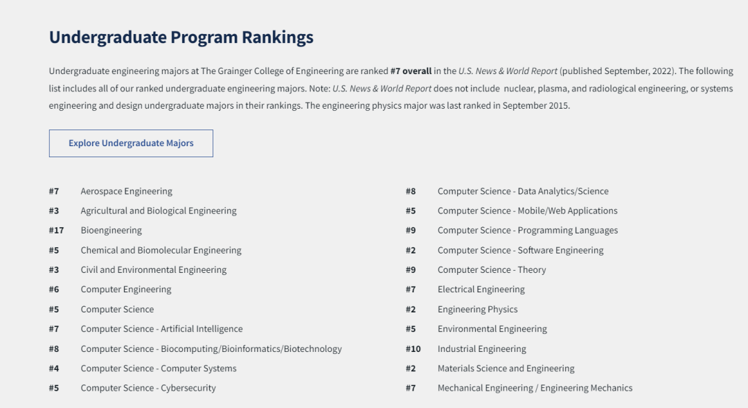This screenshot has height=408, width=748.
Task: Click the Explore Undergraduate Majors button
Action: (131, 143)
